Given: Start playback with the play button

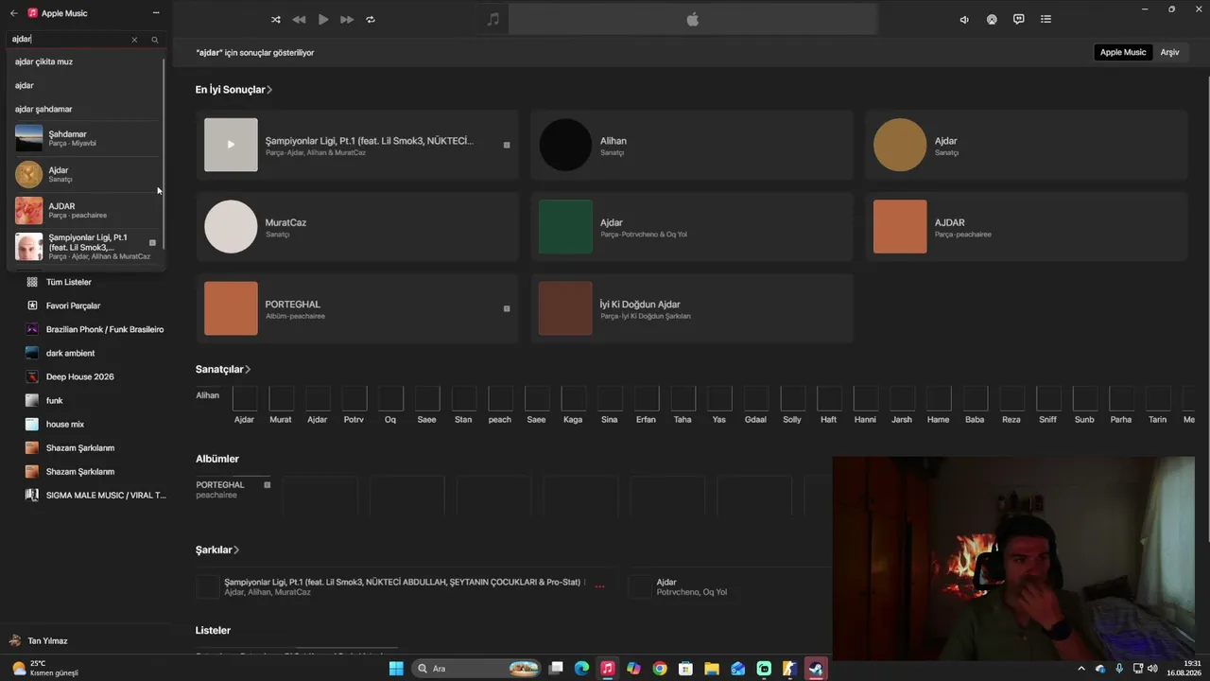Looking at the screenshot, I should pos(323,19).
